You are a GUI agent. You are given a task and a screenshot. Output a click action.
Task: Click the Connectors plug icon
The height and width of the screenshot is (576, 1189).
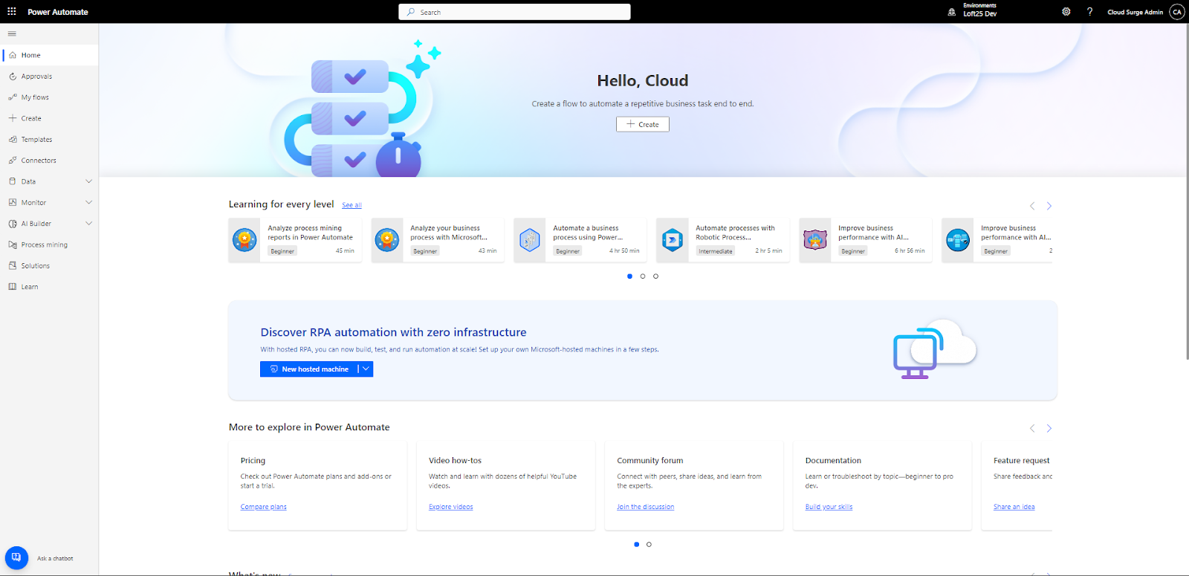(x=13, y=161)
